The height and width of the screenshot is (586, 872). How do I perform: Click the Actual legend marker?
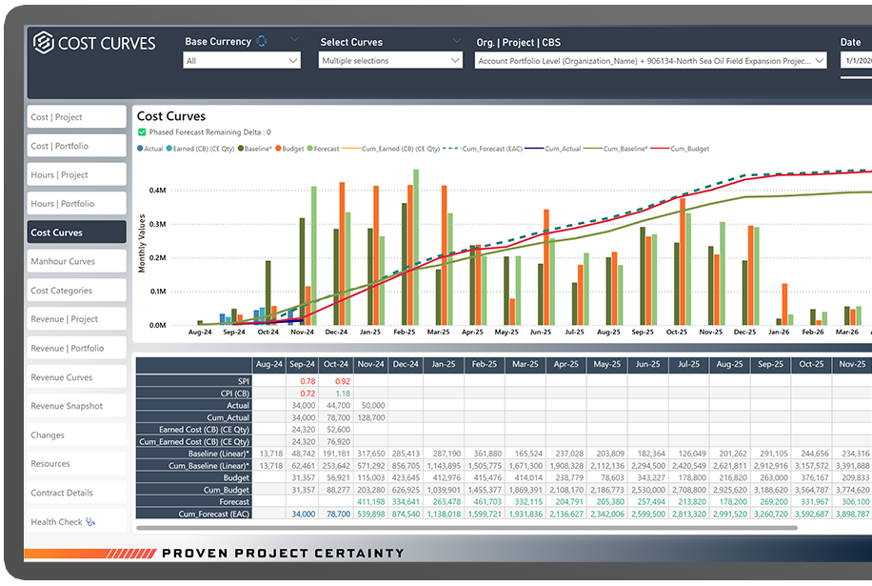pos(141,149)
